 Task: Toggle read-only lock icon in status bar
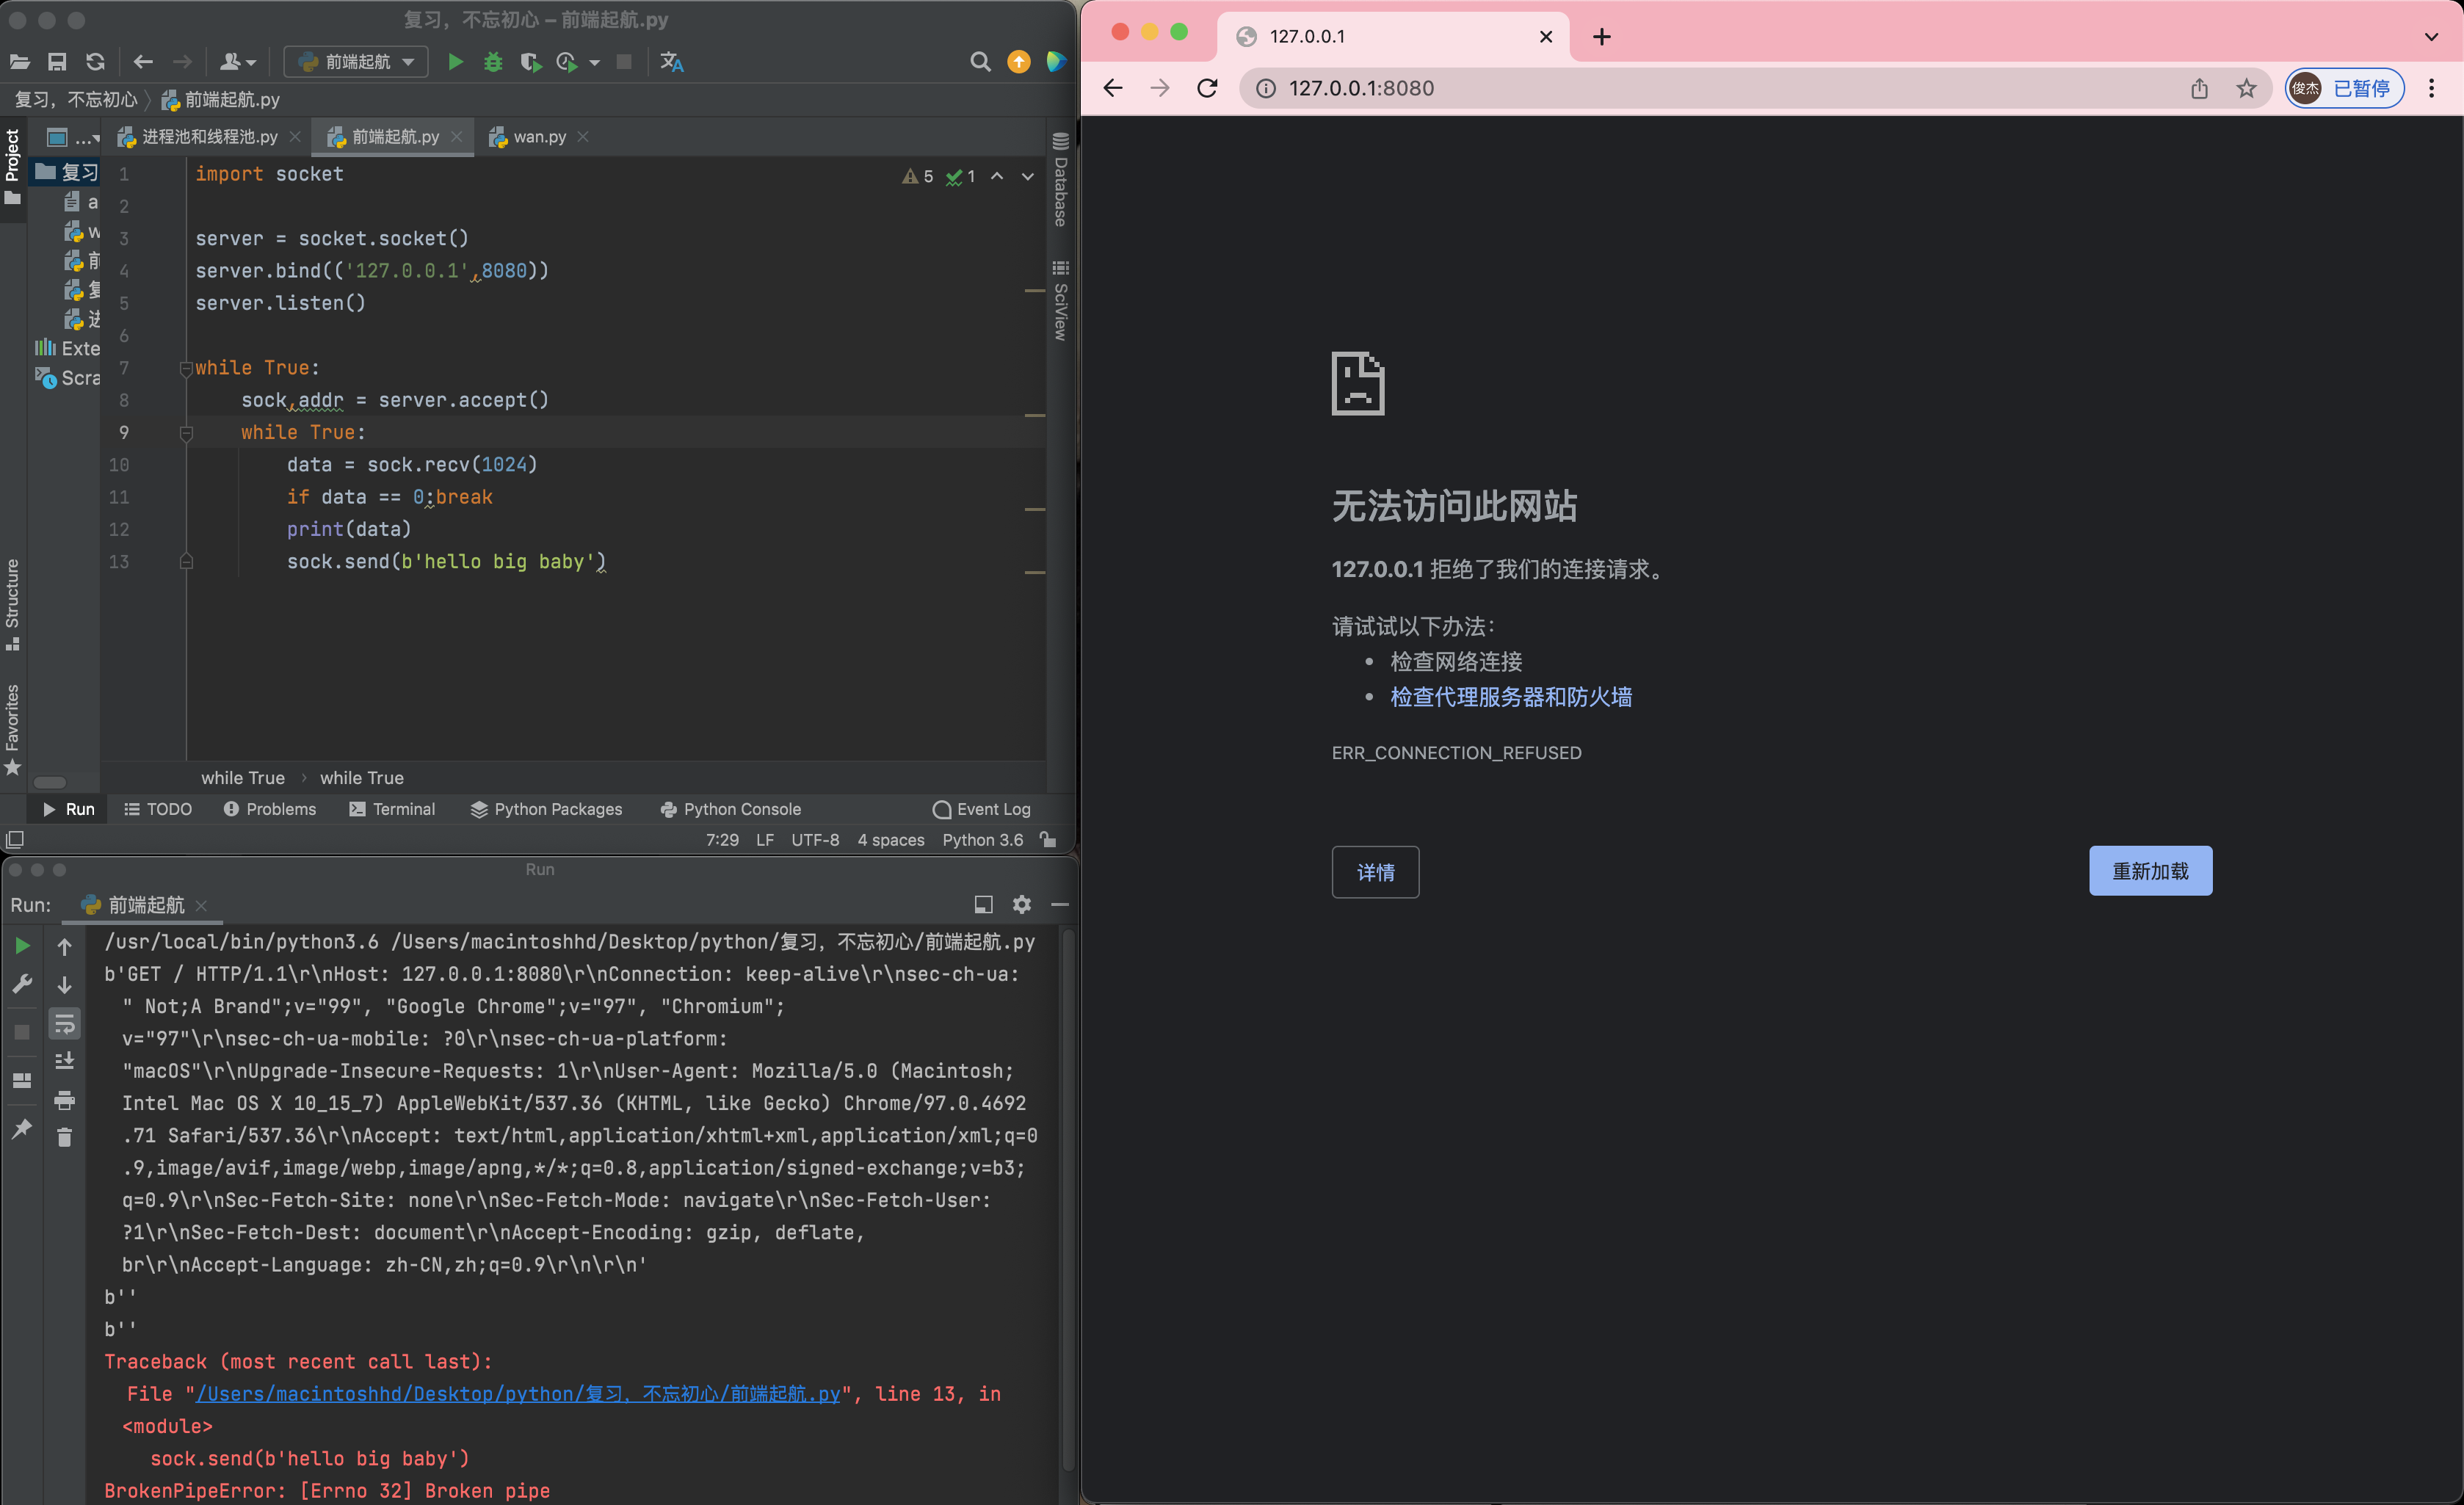[x=1048, y=839]
